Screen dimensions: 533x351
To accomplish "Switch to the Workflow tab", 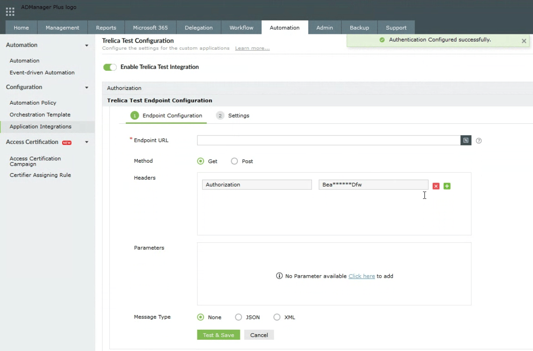I will [x=241, y=28].
